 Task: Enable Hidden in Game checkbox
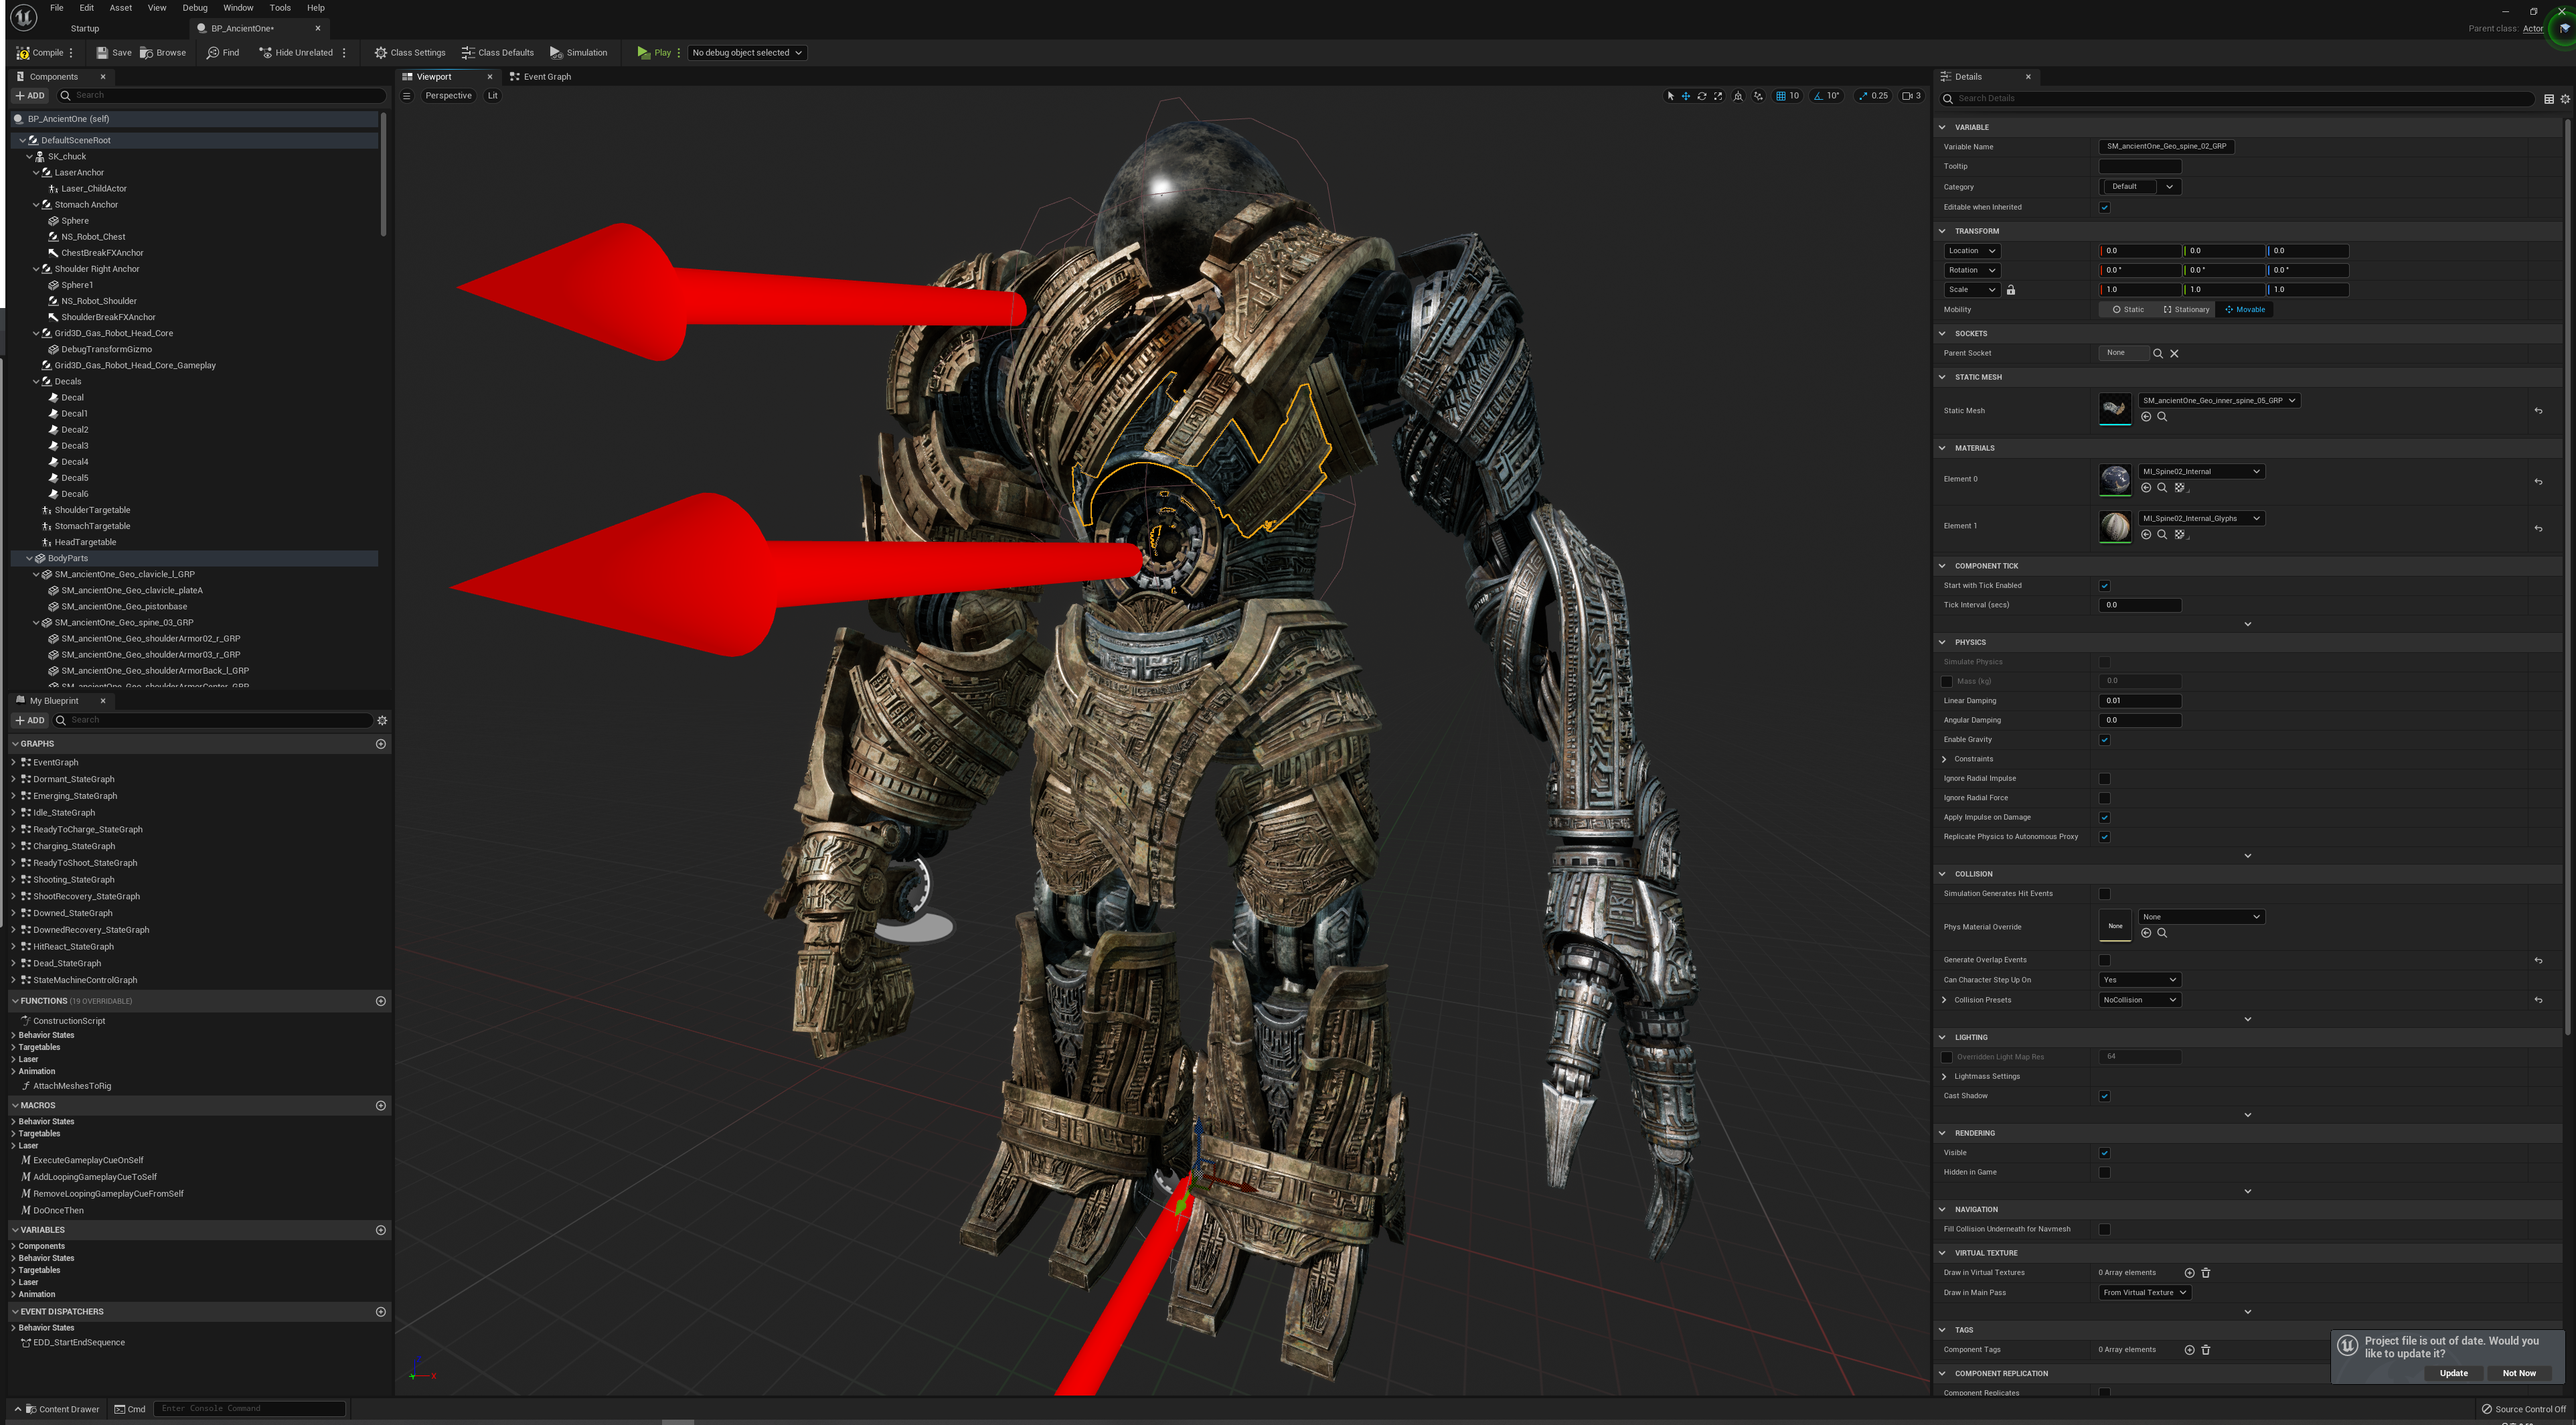point(2105,1172)
